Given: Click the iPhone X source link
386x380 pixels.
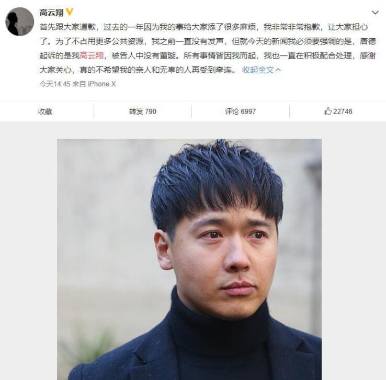Looking at the screenshot, I should pyautogui.click(x=101, y=84).
